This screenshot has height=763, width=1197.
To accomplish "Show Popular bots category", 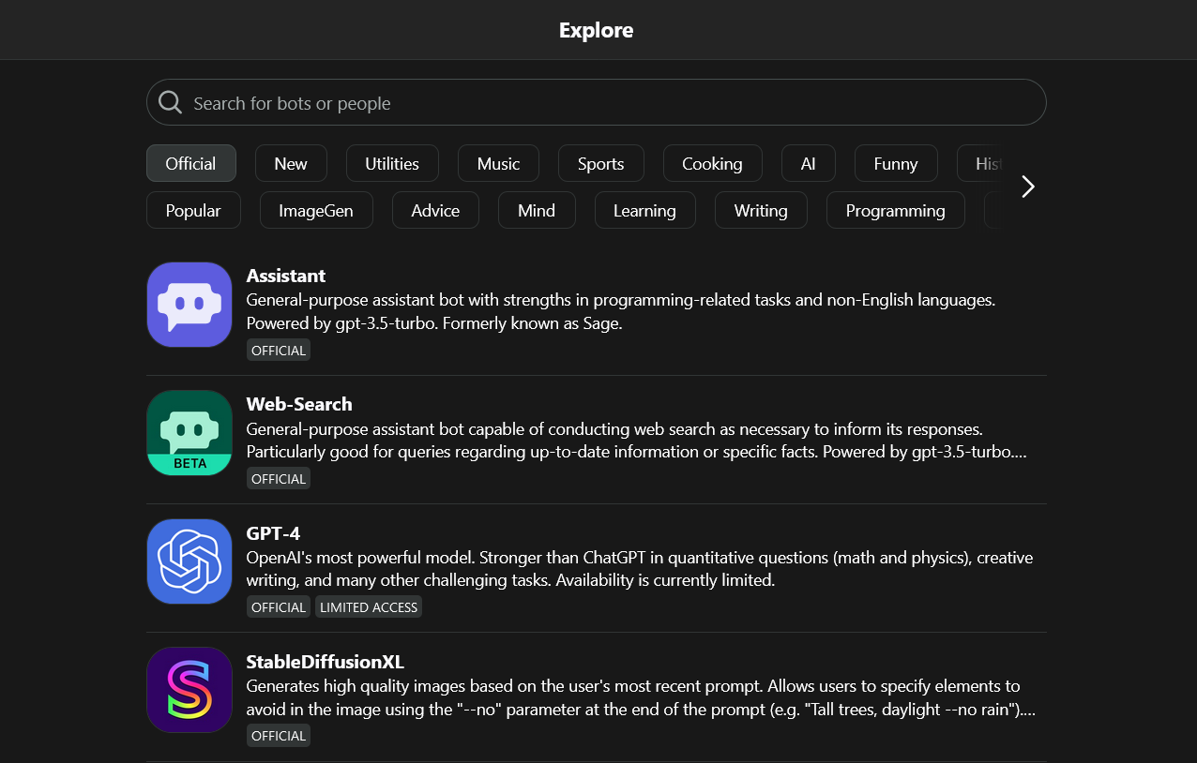I will coord(193,210).
